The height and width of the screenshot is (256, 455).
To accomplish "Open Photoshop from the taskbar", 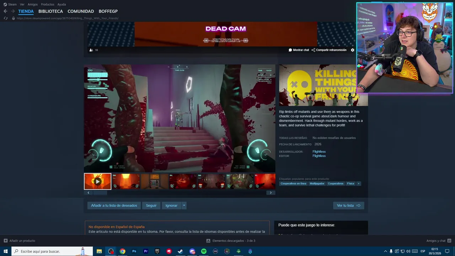I will point(134,251).
